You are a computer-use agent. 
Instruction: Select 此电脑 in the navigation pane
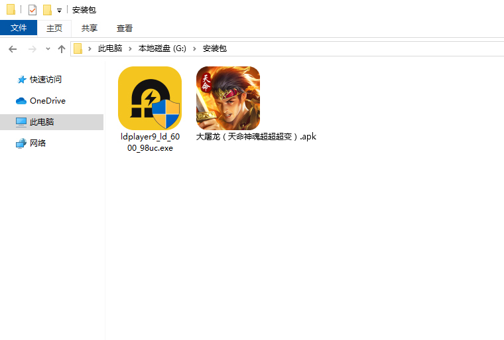[42, 122]
